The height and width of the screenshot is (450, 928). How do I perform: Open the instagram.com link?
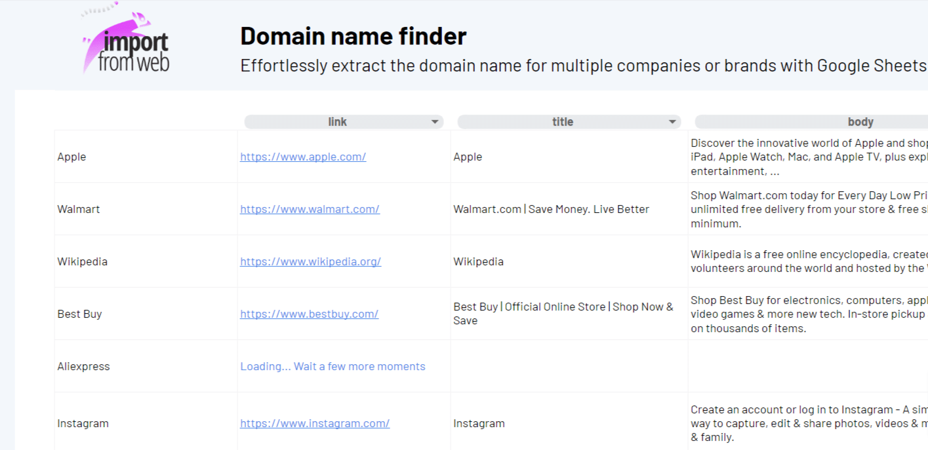(x=315, y=423)
